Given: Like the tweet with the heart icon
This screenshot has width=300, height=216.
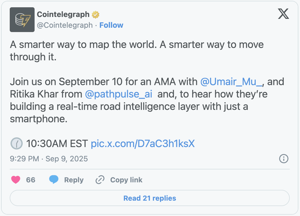Looking at the screenshot, I should tap(16, 180).
